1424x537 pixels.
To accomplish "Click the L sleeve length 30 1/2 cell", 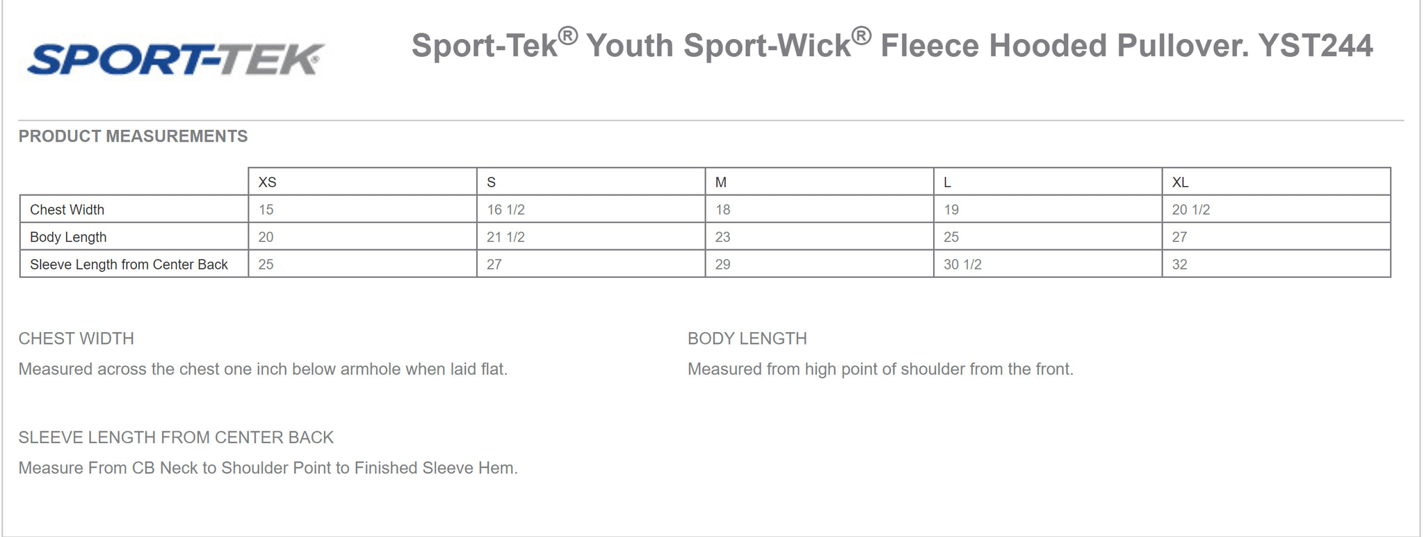I will pyautogui.click(x=962, y=264).
